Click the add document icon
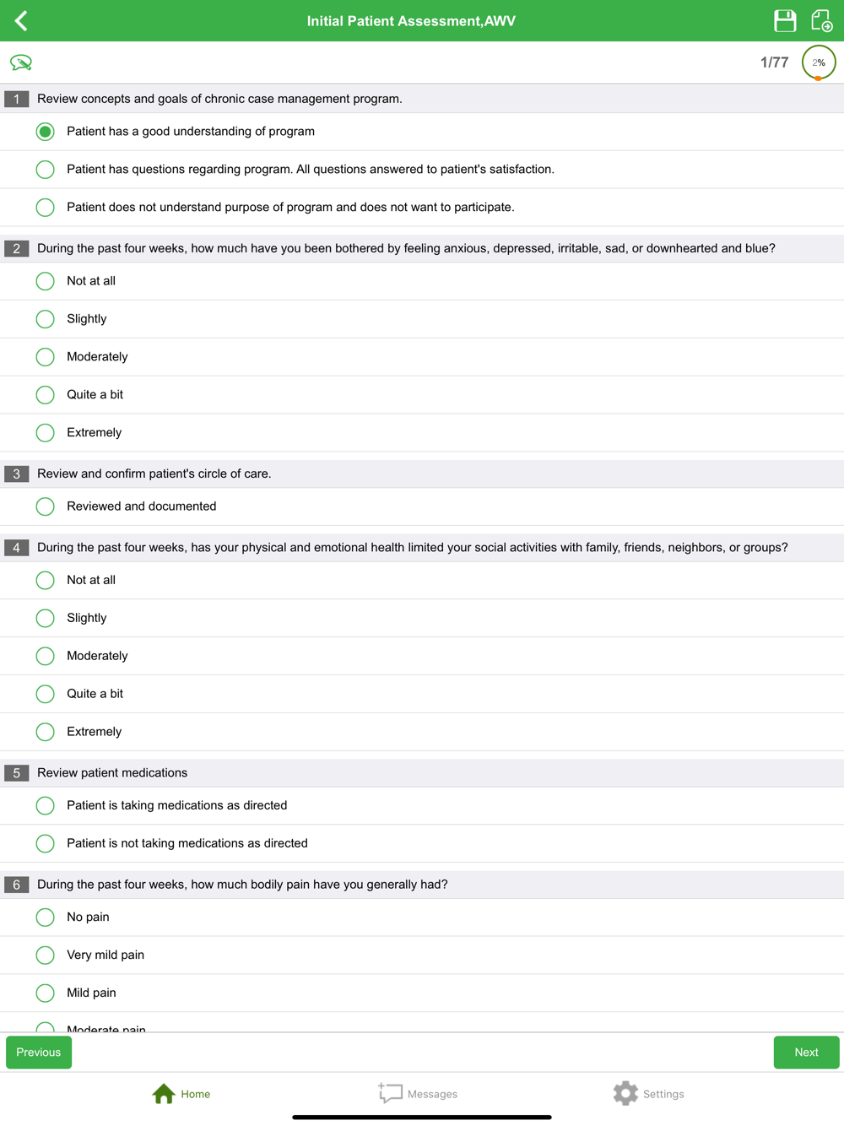Image resolution: width=844 pixels, height=1126 pixels. [821, 21]
